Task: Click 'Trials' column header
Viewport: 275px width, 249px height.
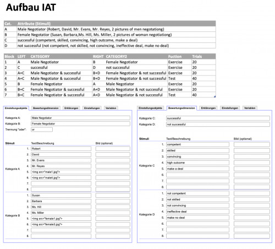Action: pyautogui.click(x=197, y=56)
